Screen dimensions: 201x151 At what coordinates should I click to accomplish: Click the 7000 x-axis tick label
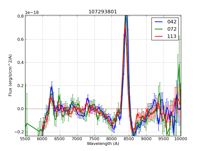[77, 139]
